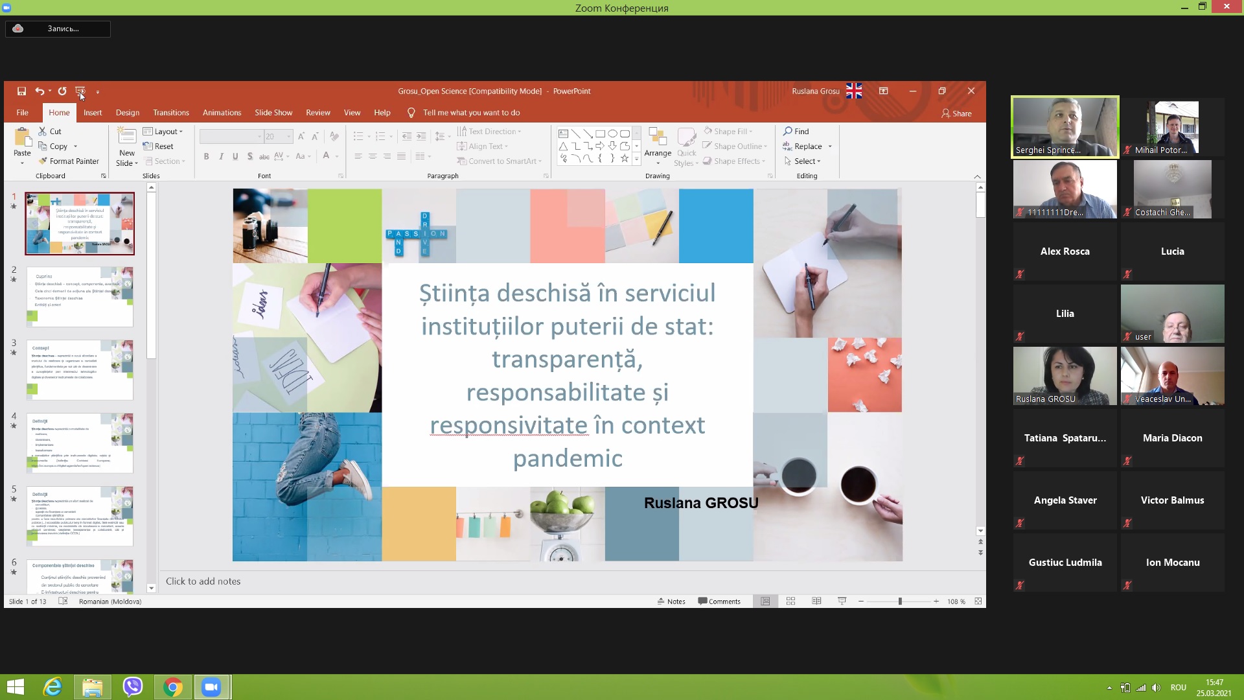Toggle the Comments pane in status bar
Viewport: 1244px width, 700px height.
click(719, 601)
